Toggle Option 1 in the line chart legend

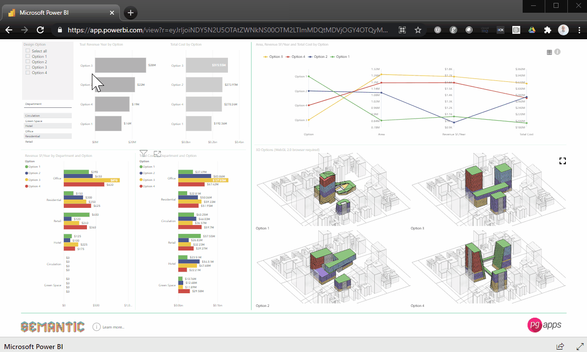[x=341, y=56]
